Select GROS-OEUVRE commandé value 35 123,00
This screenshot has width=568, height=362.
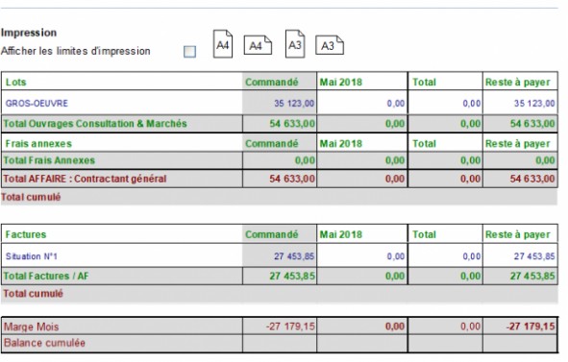point(294,103)
